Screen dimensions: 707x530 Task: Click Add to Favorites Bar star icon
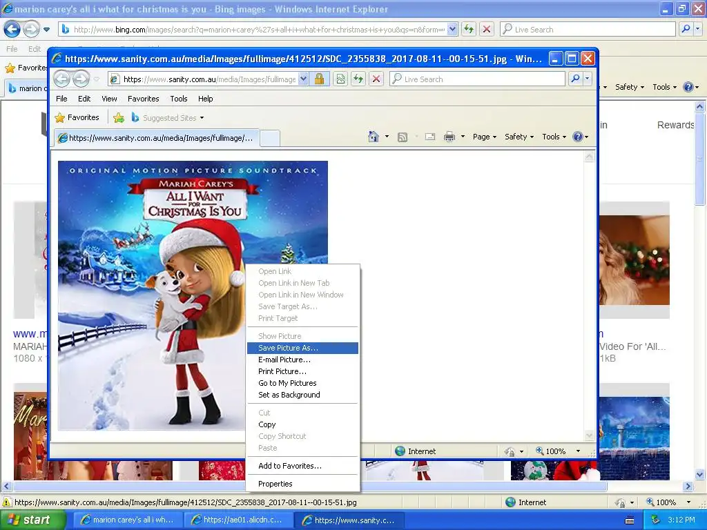119,118
